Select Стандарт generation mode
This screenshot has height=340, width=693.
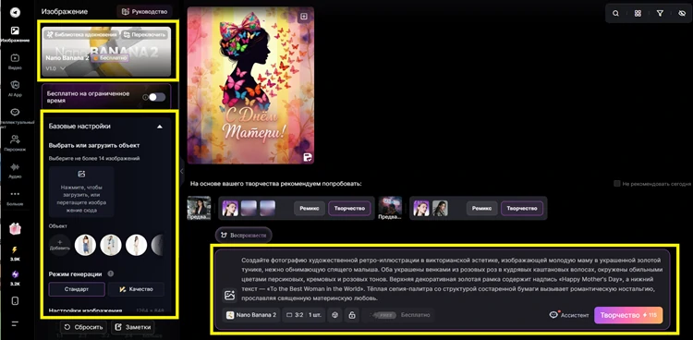[77, 289]
